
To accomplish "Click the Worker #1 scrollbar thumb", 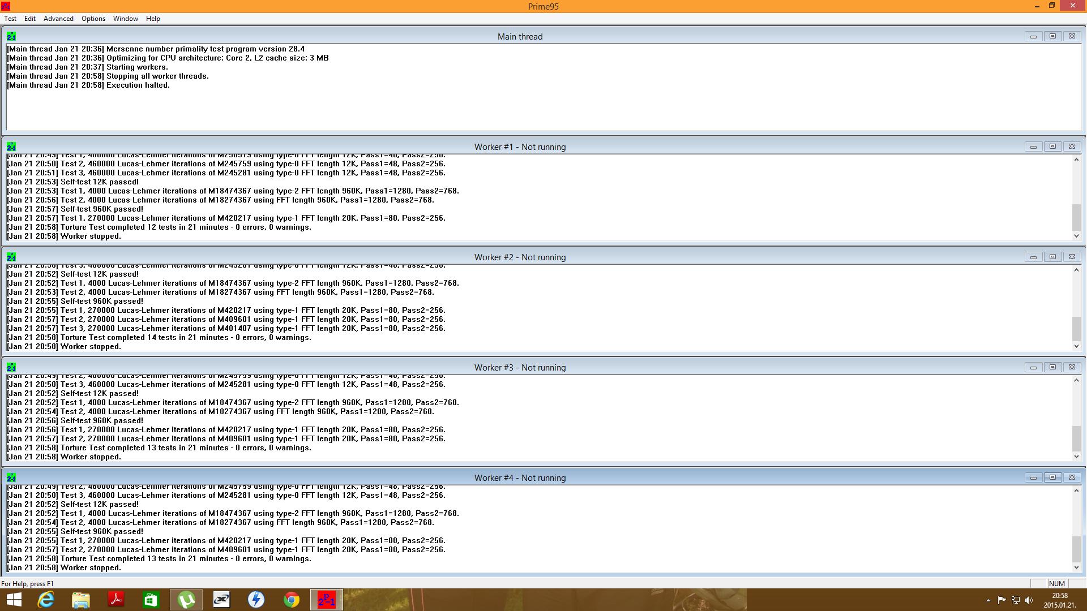I will pyautogui.click(x=1076, y=217).
